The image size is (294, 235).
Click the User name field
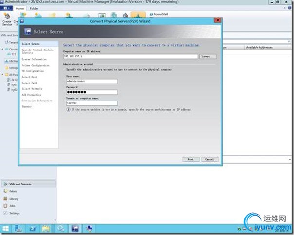(92, 81)
